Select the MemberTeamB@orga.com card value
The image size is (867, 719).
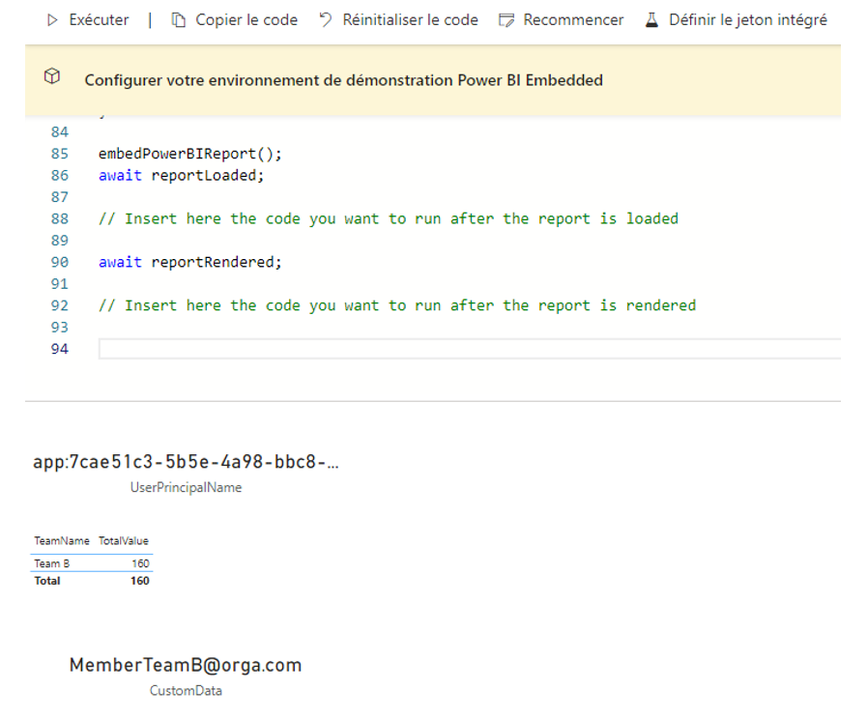point(186,665)
